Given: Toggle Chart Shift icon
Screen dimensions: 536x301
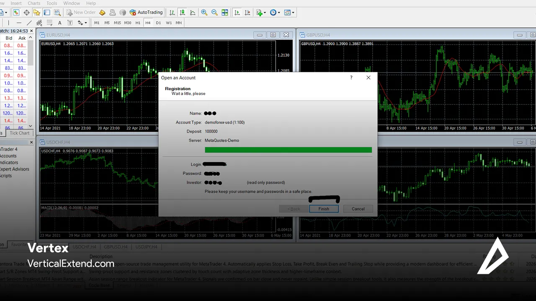Looking at the screenshot, I should [x=247, y=13].
